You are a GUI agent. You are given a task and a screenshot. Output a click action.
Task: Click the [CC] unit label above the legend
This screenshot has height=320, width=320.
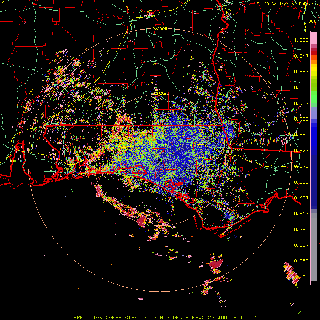pos(304,25)
